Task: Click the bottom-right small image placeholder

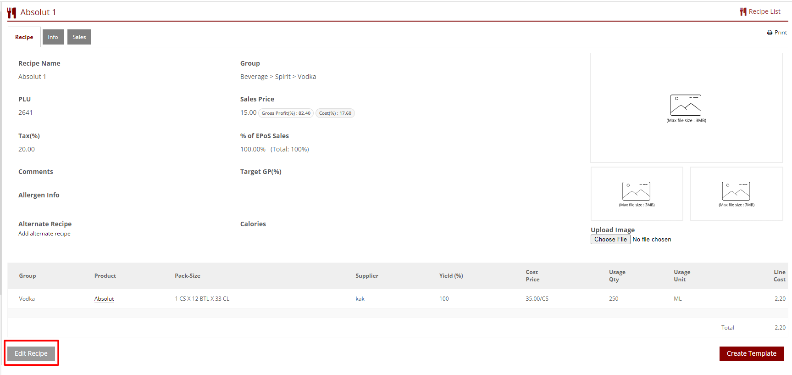Action: [736, 191]
